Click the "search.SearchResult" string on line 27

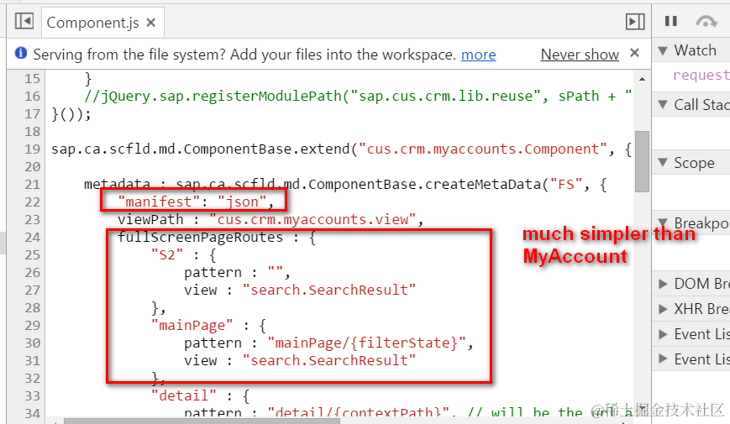click(329, 290)
